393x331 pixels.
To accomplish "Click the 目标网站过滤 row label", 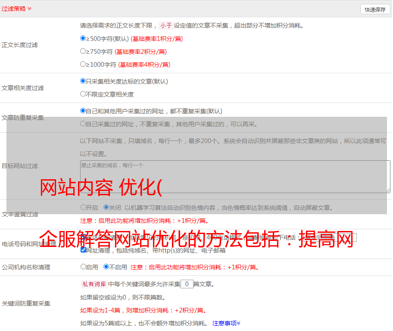I will pyautogui.click(x=19, y=166).
